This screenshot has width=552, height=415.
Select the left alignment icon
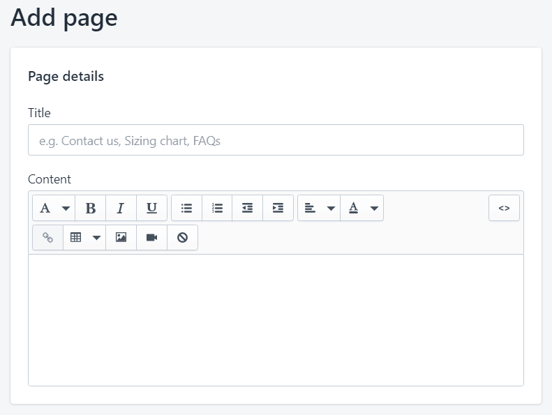pyautogui.click(x=310, y=208)
